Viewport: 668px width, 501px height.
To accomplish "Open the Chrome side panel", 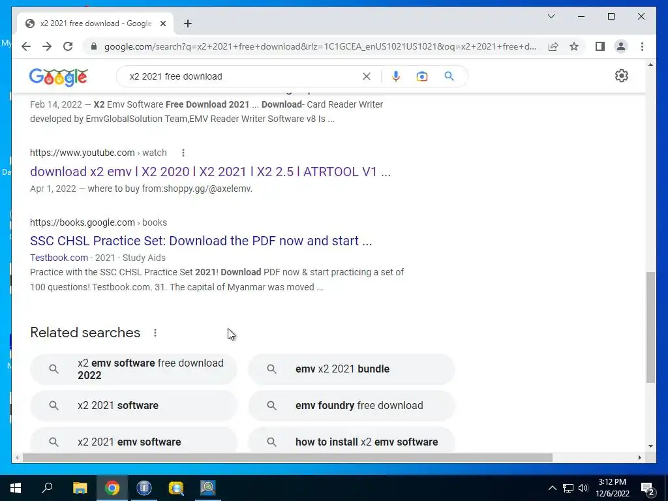I will pos(600,46).
